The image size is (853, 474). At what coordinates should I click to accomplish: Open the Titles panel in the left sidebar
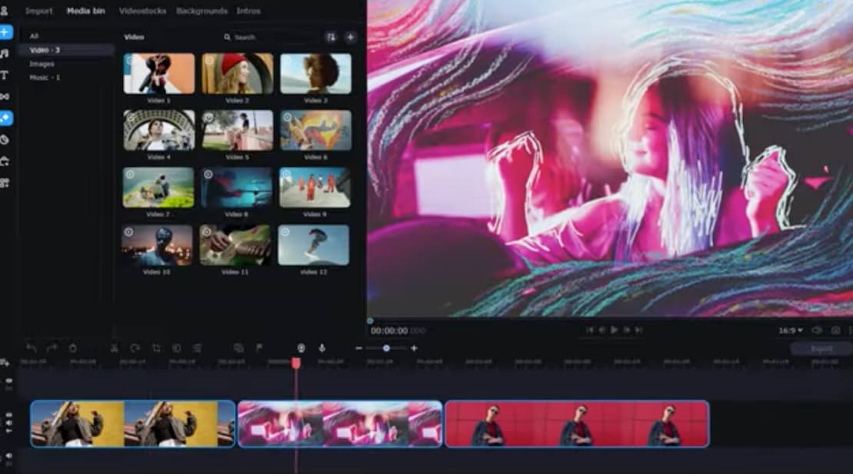coord(7,75)
